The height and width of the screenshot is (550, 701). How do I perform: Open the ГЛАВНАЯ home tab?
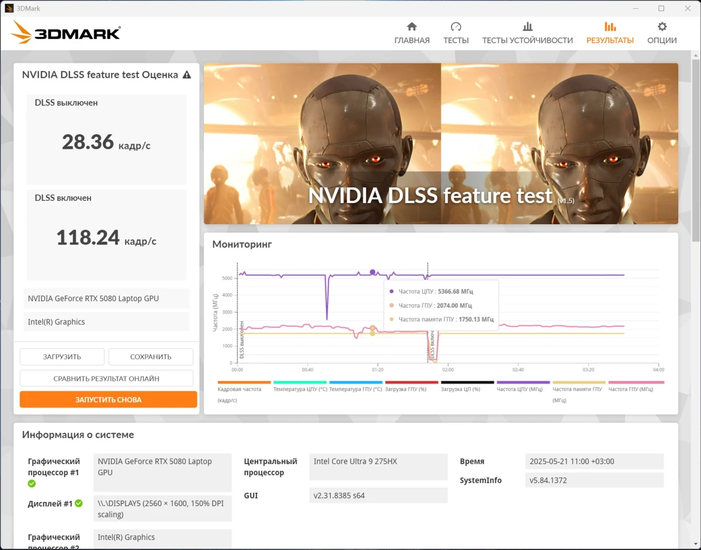tap(412, 33)
